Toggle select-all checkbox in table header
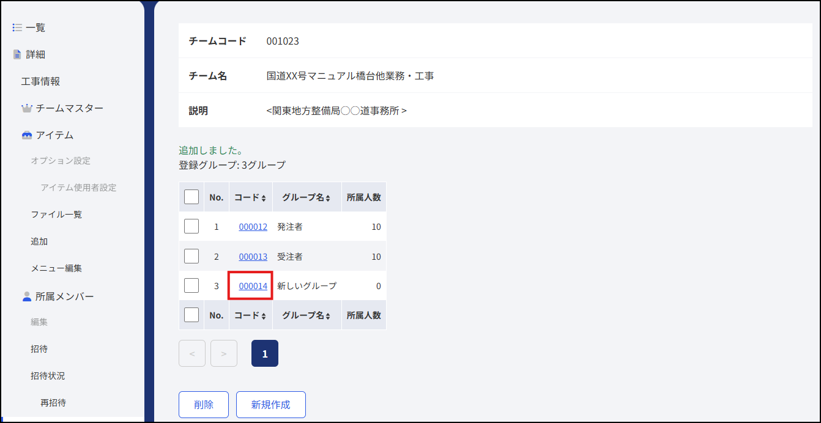The width and height of the screenshot is (821, 423). 191,197
